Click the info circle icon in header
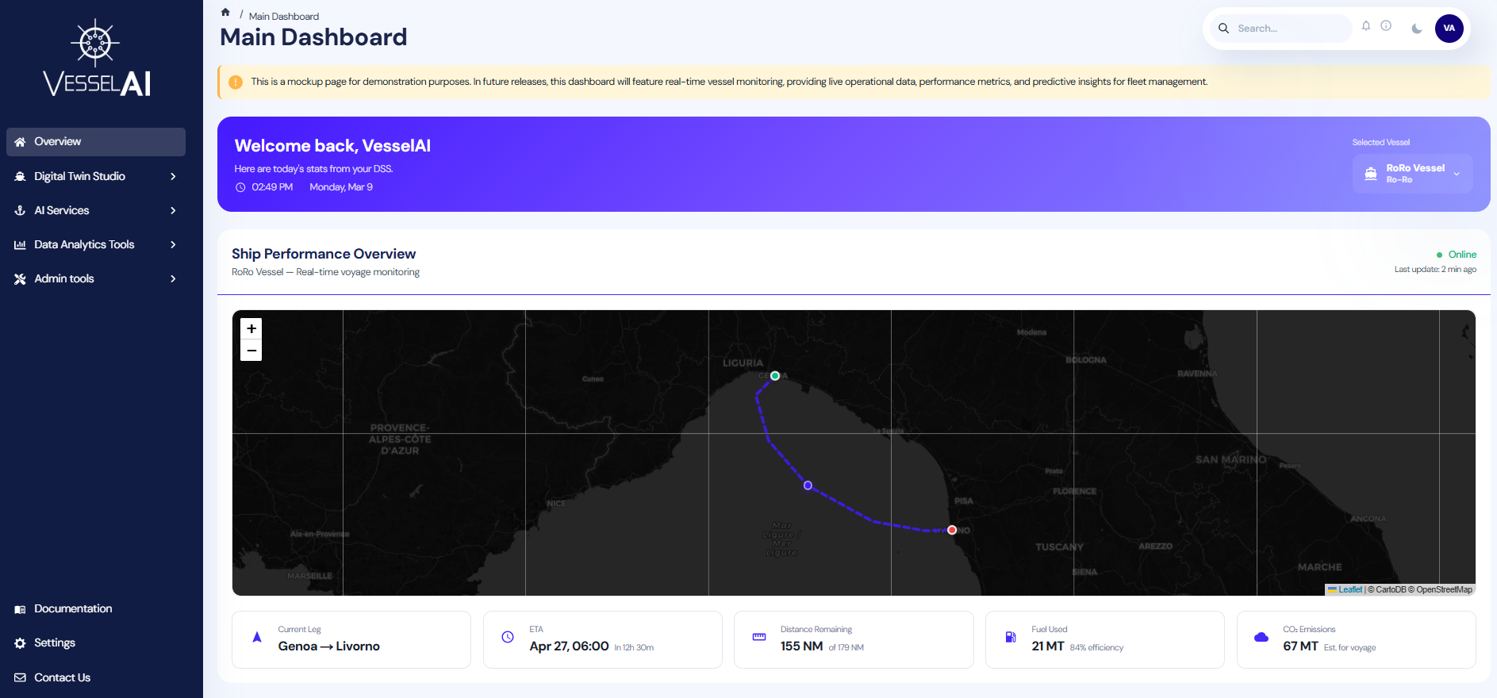This screenshot has height=698, width=1497. click(x=1386, y=26)
